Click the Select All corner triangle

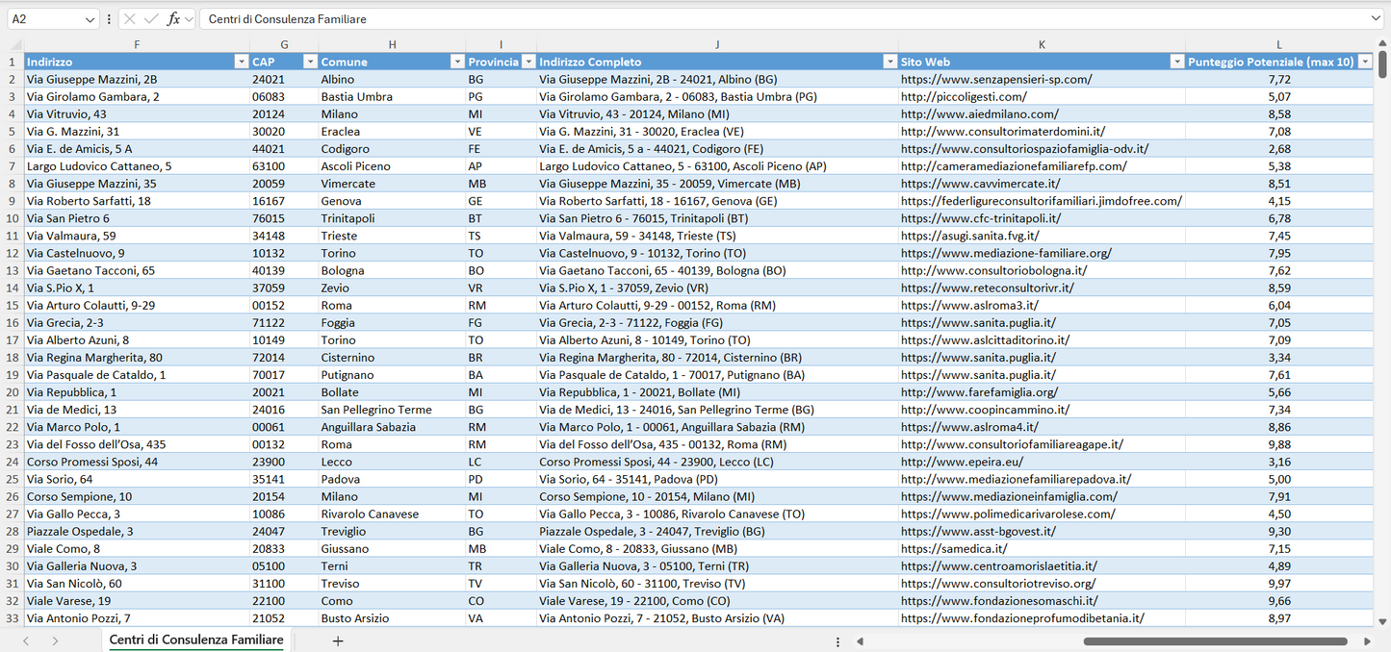click(x=15, y=44)
